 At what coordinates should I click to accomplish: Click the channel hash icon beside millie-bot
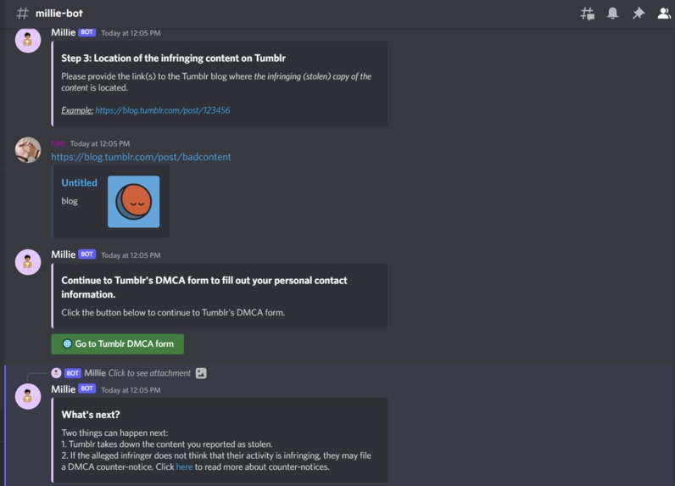point(22,14)
